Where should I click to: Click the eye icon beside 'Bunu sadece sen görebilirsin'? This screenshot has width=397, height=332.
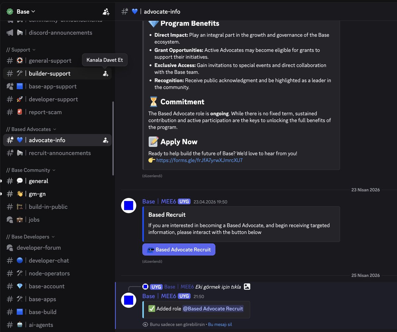145,324
